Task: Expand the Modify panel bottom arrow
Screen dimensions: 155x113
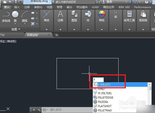Action: [x=47, y=29]
